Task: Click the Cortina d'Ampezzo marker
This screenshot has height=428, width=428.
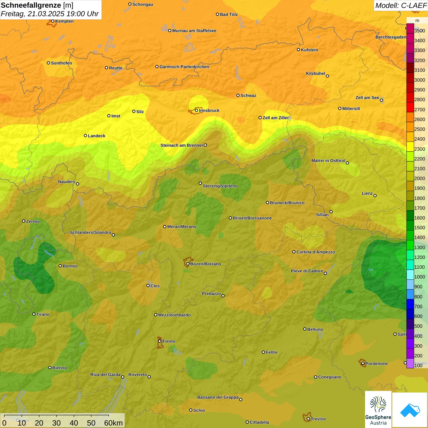Action: 294,252
